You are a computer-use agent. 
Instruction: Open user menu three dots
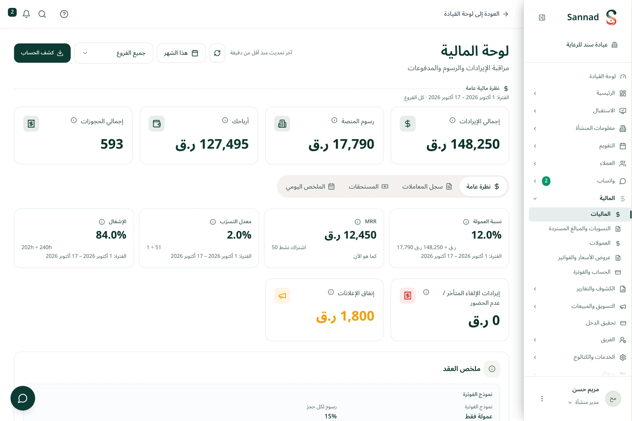pos(542,399)
